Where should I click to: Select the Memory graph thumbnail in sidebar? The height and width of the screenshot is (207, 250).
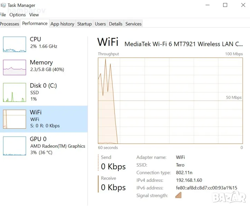15,67
